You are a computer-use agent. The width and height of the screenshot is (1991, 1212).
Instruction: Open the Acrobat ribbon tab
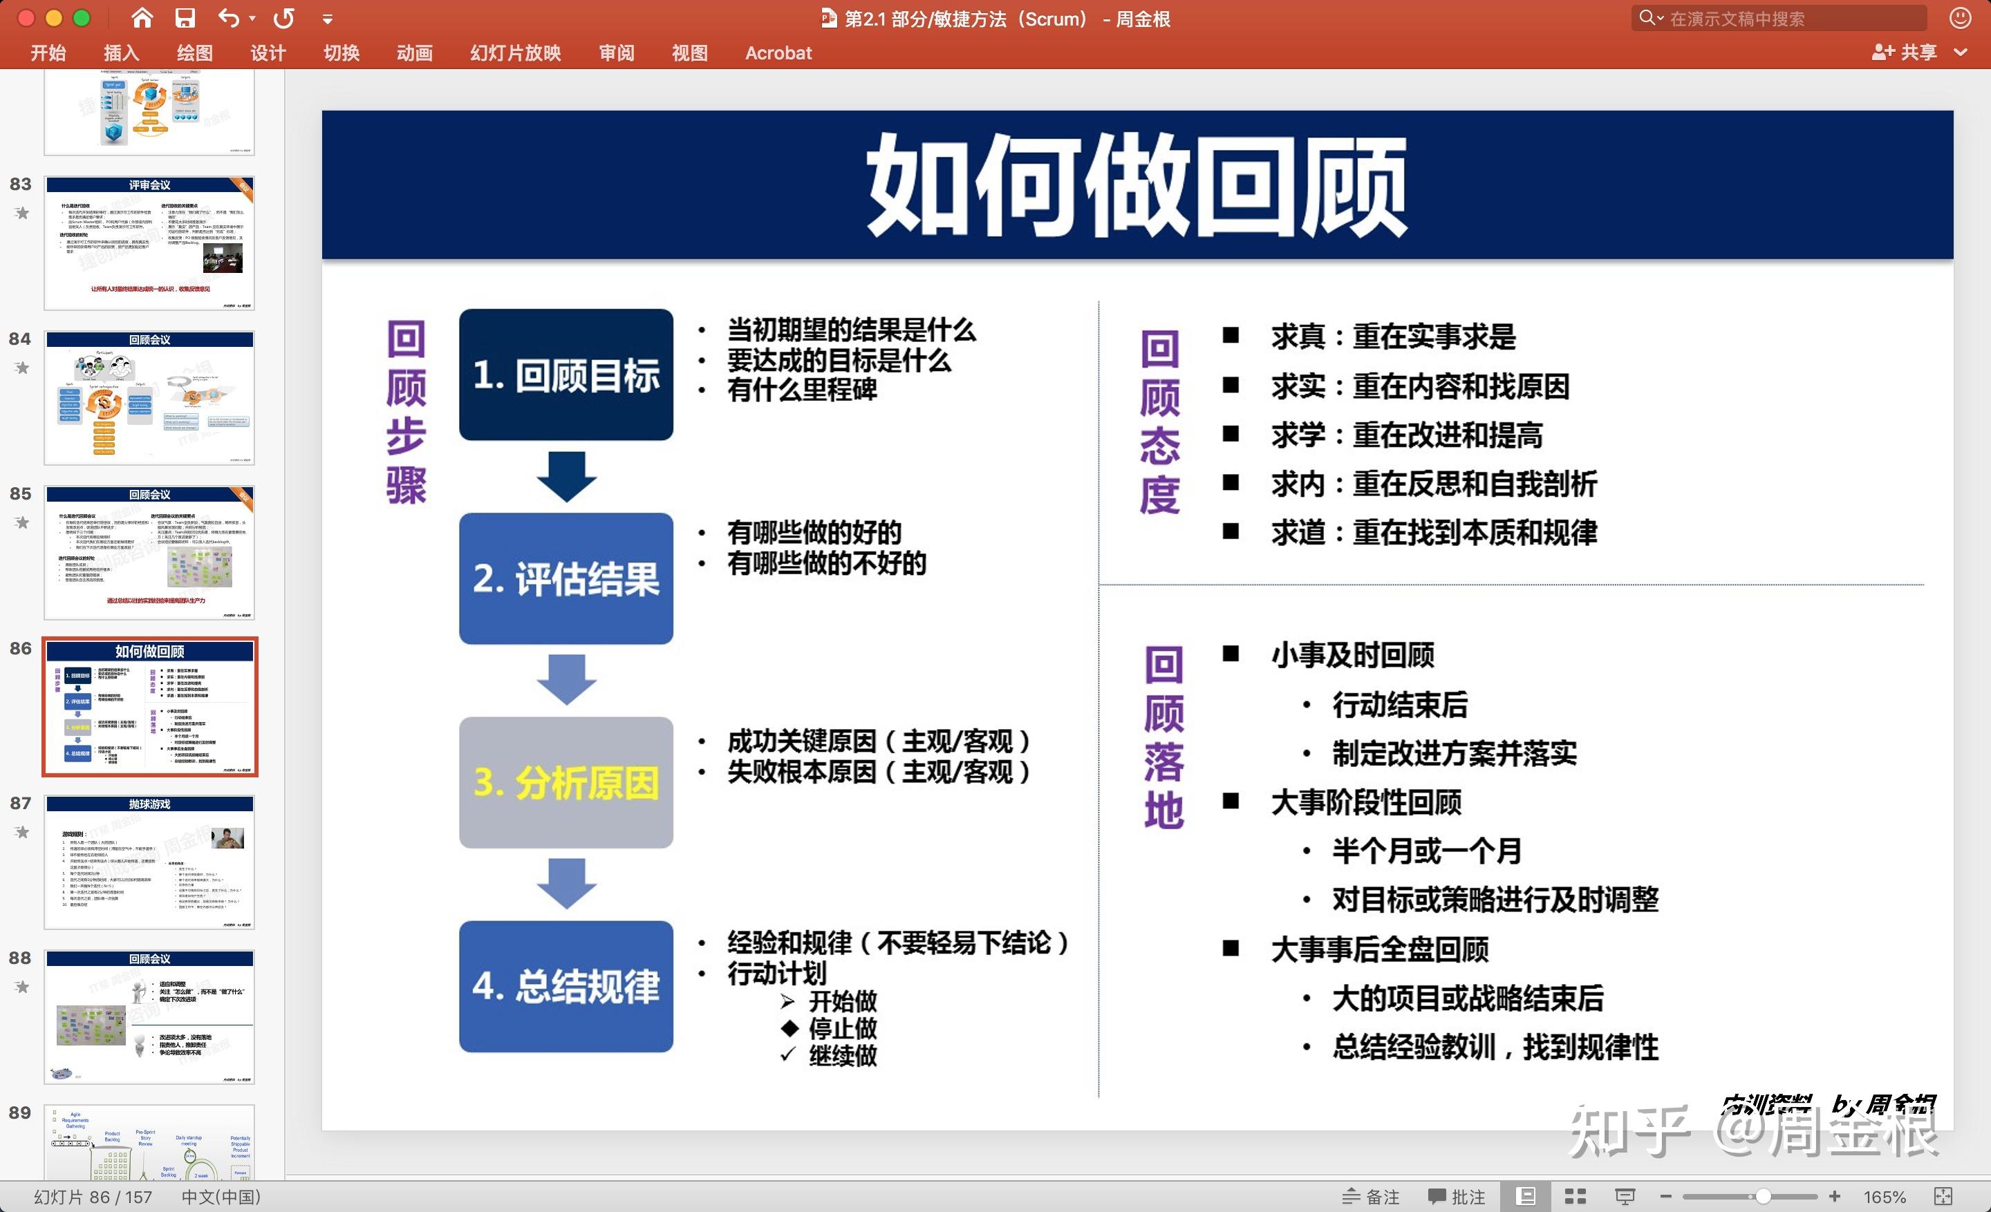(x=778, y=53)
